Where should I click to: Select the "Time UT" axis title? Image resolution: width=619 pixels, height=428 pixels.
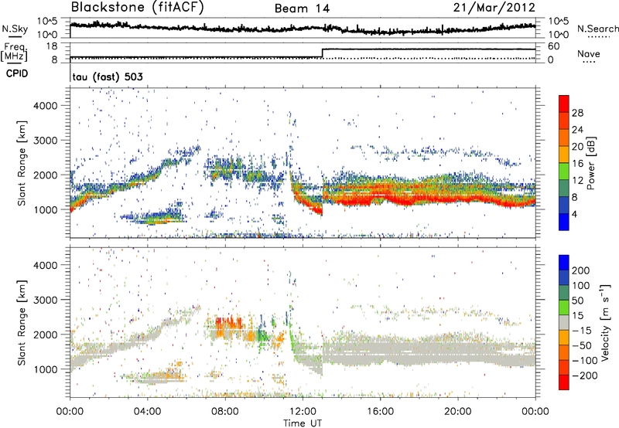click(303, 423)
